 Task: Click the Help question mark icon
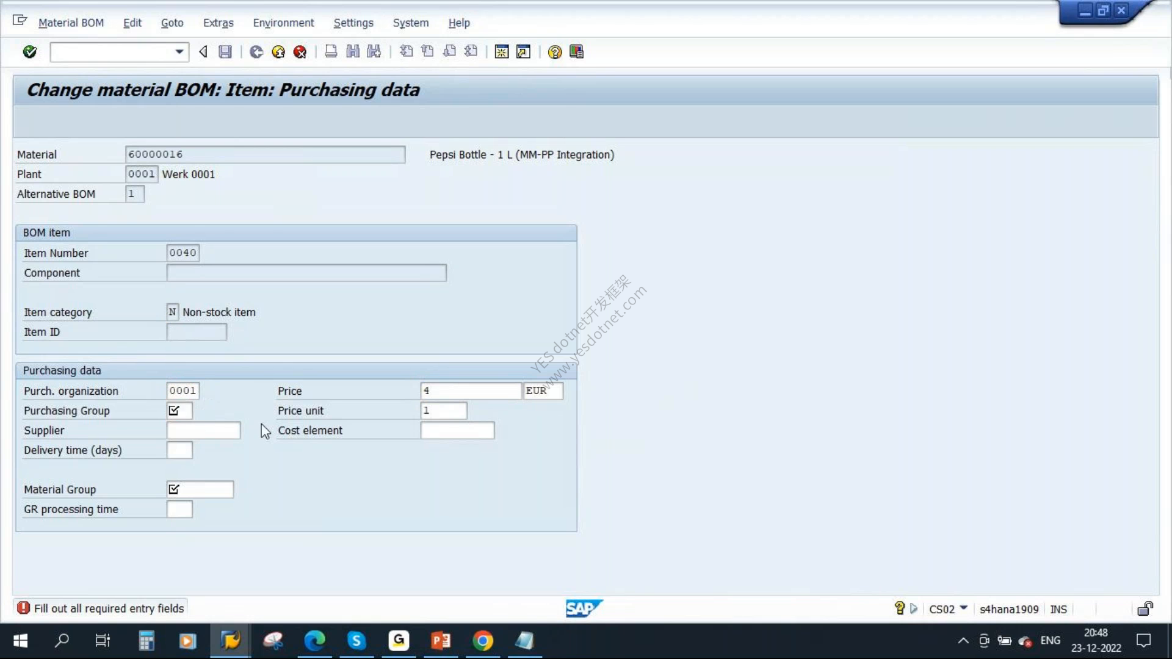tap(555, 52)
